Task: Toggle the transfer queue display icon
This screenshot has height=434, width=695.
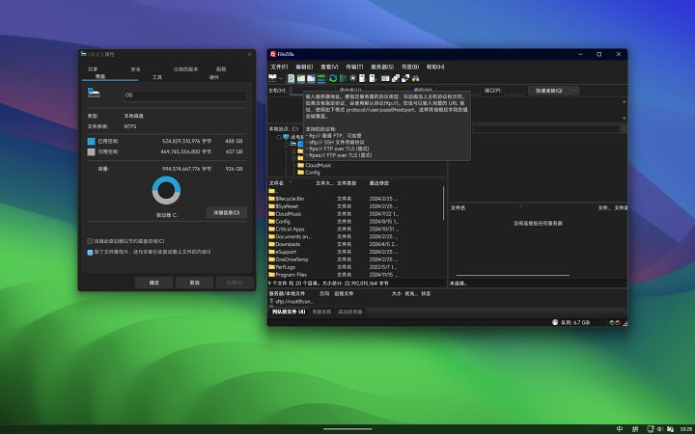Action: click(x=321, y=77)
